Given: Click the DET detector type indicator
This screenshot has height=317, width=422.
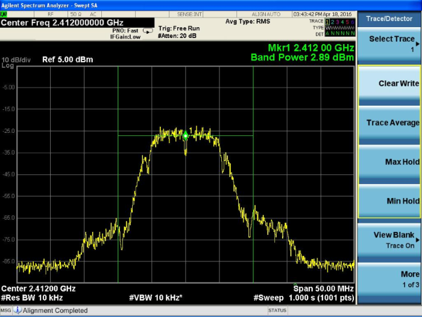Looking at the screenshot, I should pyautogui.click(x=341, y=34).
